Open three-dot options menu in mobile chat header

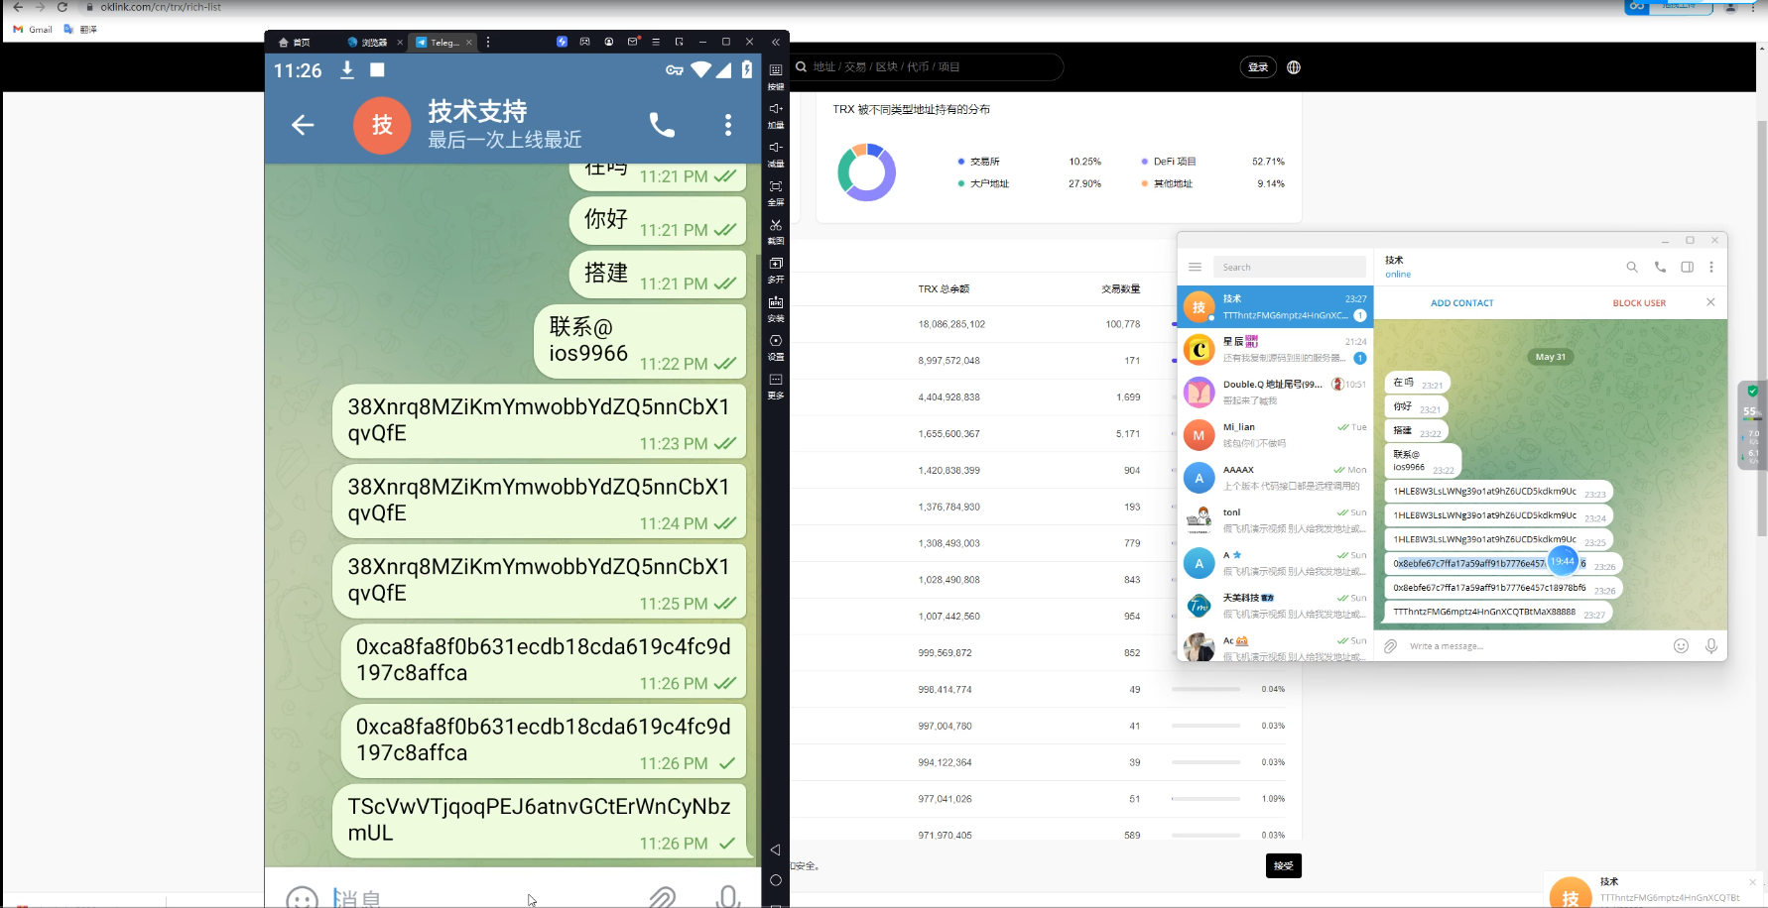pos(728,125)
